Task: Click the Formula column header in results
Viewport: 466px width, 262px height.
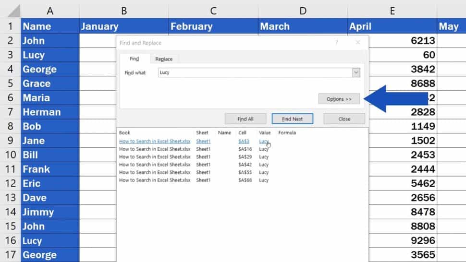Action: [287, 133]
